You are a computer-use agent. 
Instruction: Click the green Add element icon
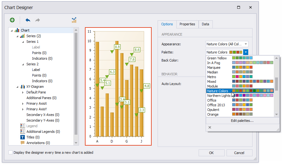tap(12, 20)
